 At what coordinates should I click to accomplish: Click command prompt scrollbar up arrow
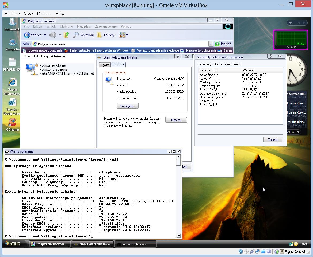[179, 157]
